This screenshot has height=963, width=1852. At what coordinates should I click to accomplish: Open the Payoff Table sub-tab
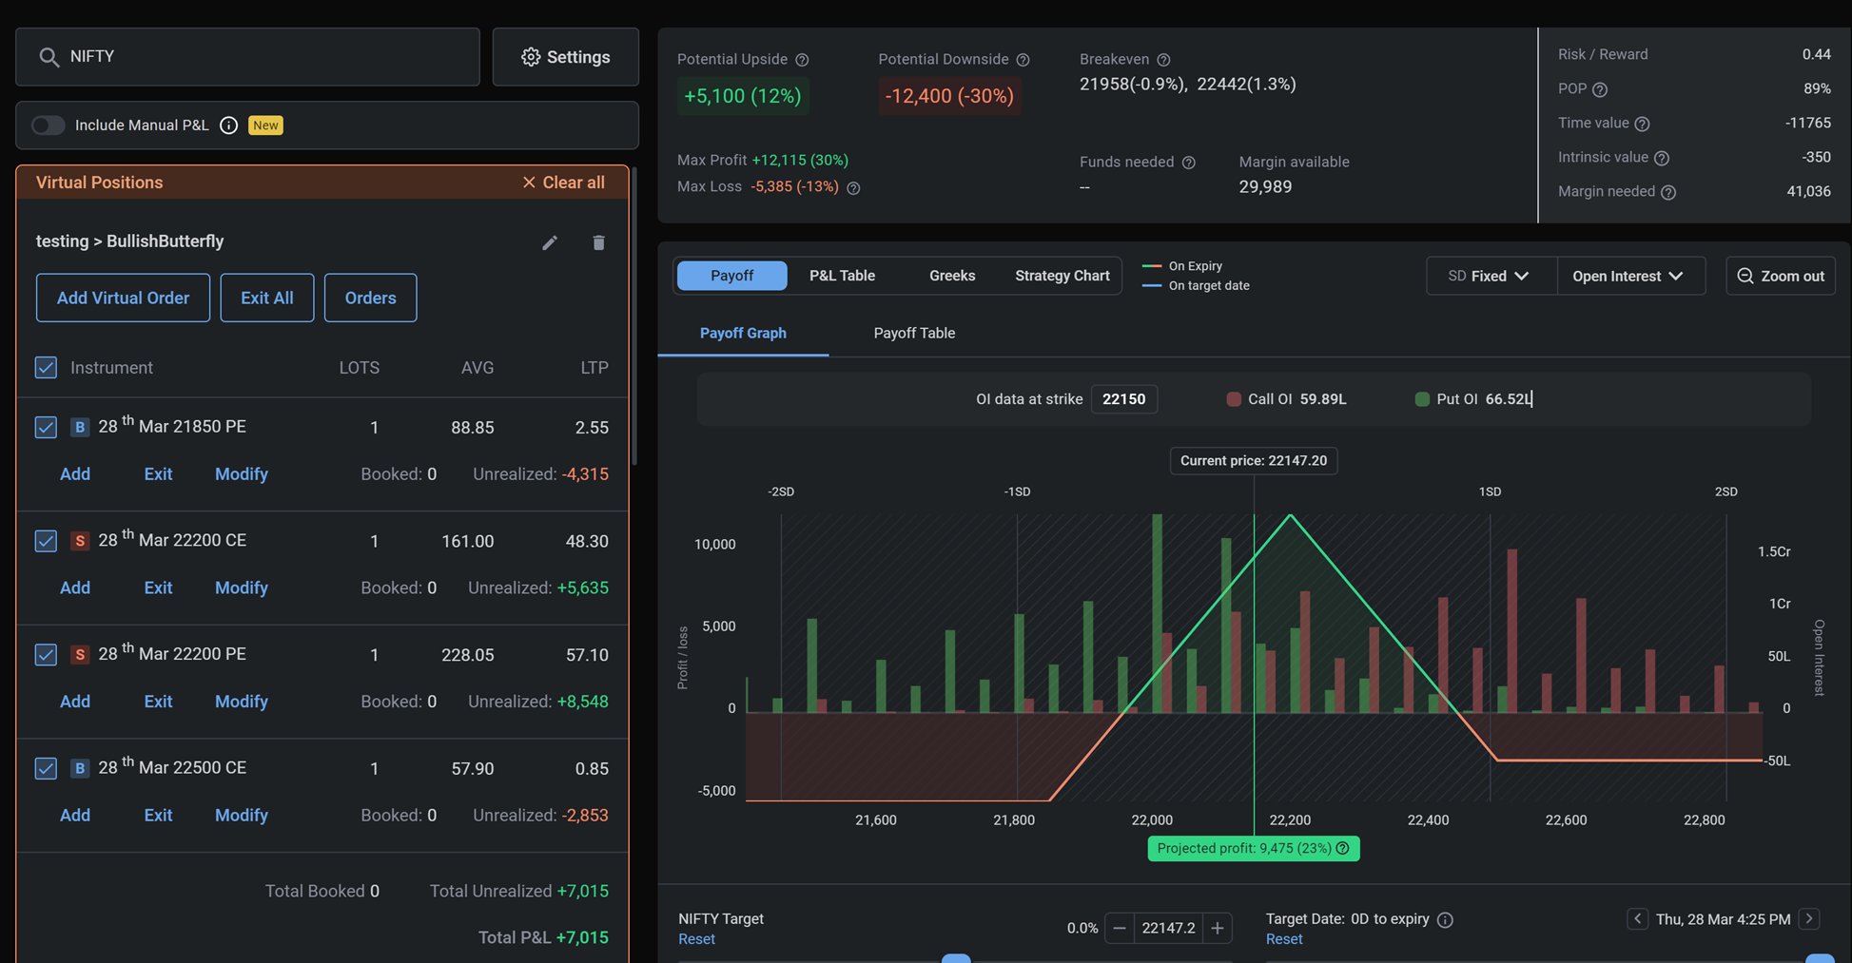coord(913,333)
